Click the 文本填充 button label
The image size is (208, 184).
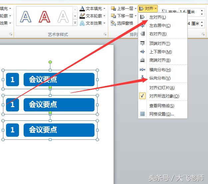coord(94,9)
